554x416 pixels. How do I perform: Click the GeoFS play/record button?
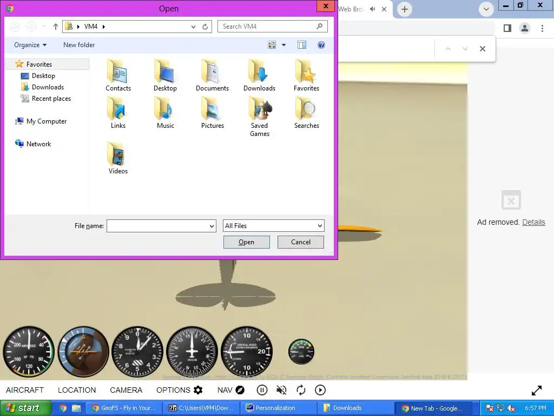[x=320, y=390]
